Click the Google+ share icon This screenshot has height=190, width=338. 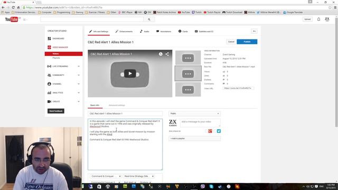pyautogui.click(x=210, y=131)
